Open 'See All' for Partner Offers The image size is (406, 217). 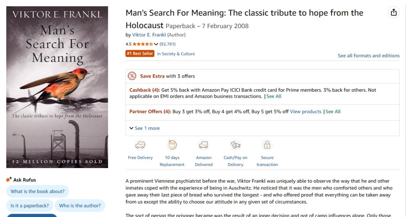pyautogui.click(x=333, y=111)
